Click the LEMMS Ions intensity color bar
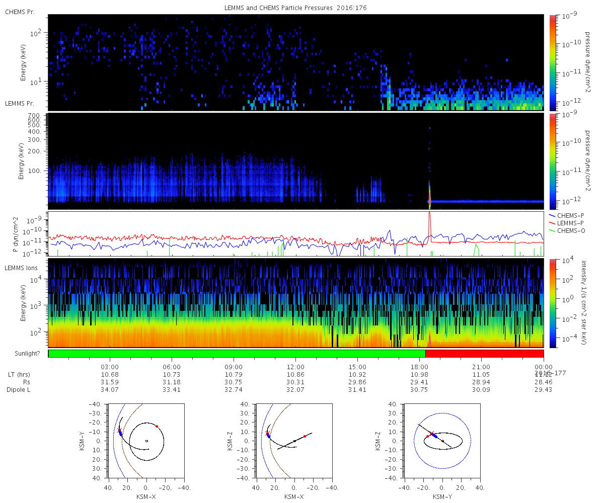This screenshot has height=503, width=604. (x=553, y=303)
